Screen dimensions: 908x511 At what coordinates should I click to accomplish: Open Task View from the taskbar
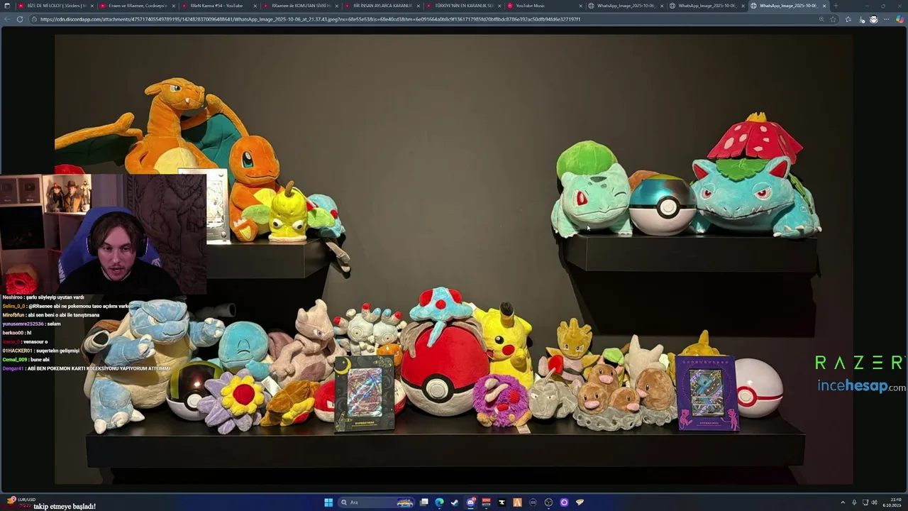click(423, 502)
